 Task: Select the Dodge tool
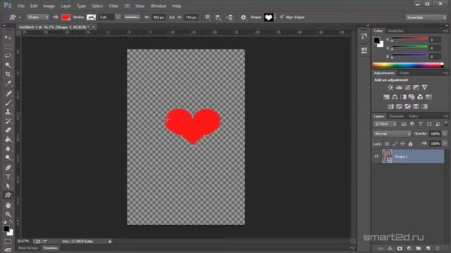coord(8,157)
